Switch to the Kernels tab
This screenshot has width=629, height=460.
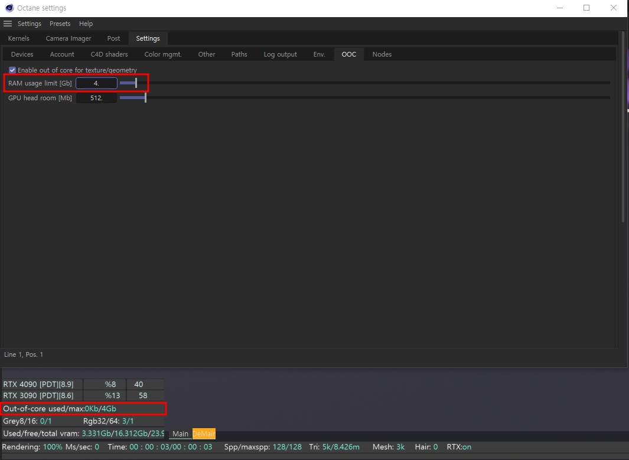click(19, 38)
